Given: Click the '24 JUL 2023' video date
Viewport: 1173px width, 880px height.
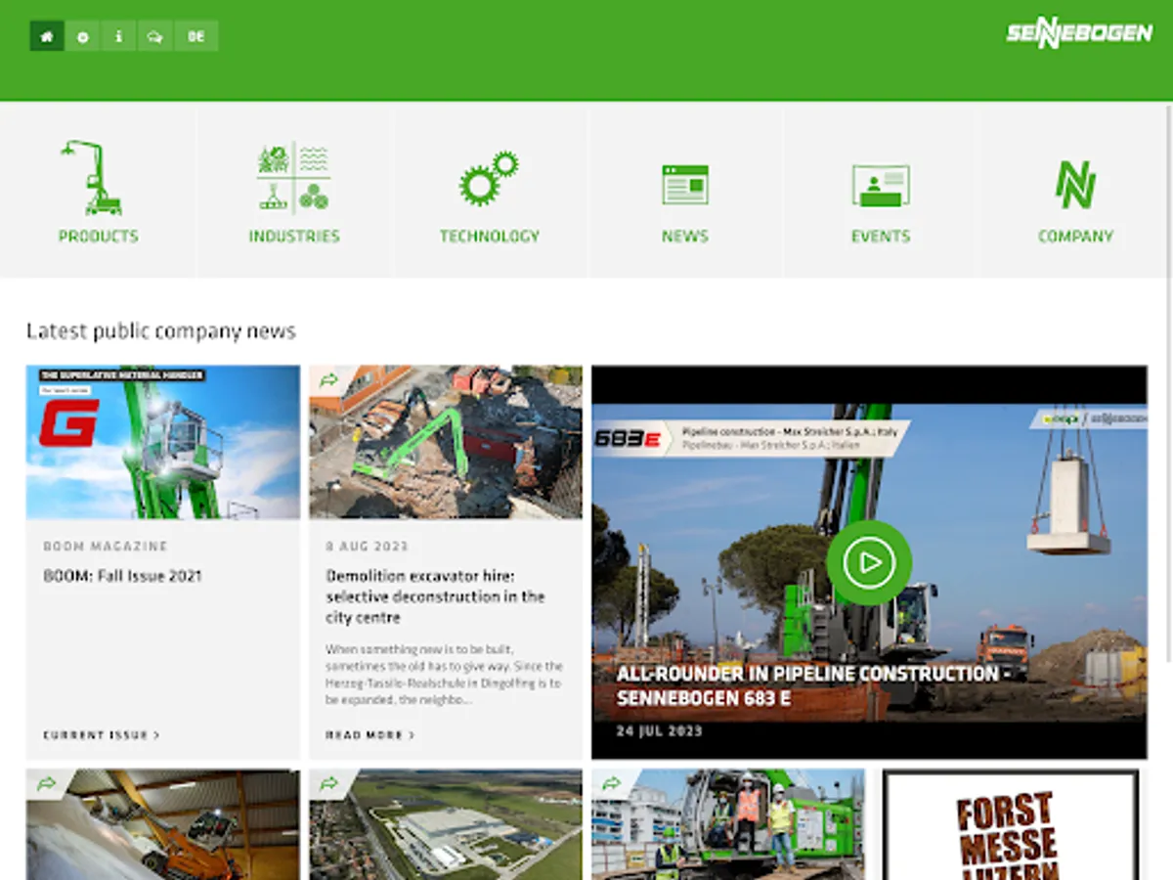Looking at the screenshot, I should [659, 730].
